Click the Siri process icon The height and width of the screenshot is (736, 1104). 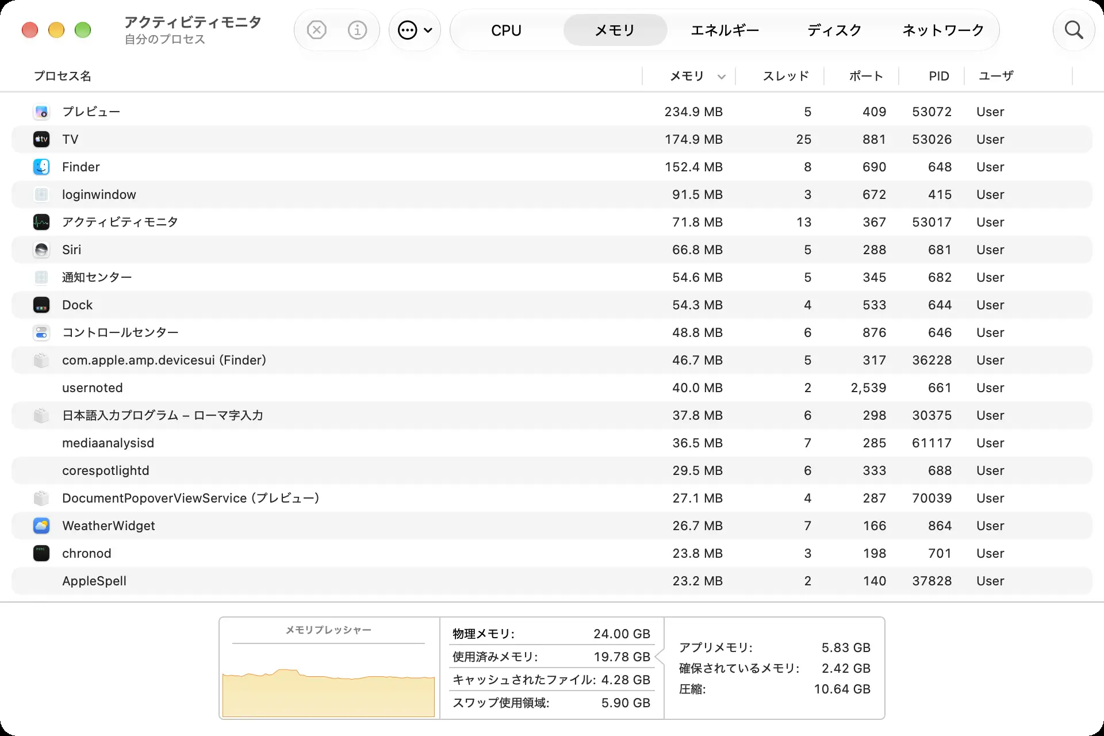click(41, 250)
